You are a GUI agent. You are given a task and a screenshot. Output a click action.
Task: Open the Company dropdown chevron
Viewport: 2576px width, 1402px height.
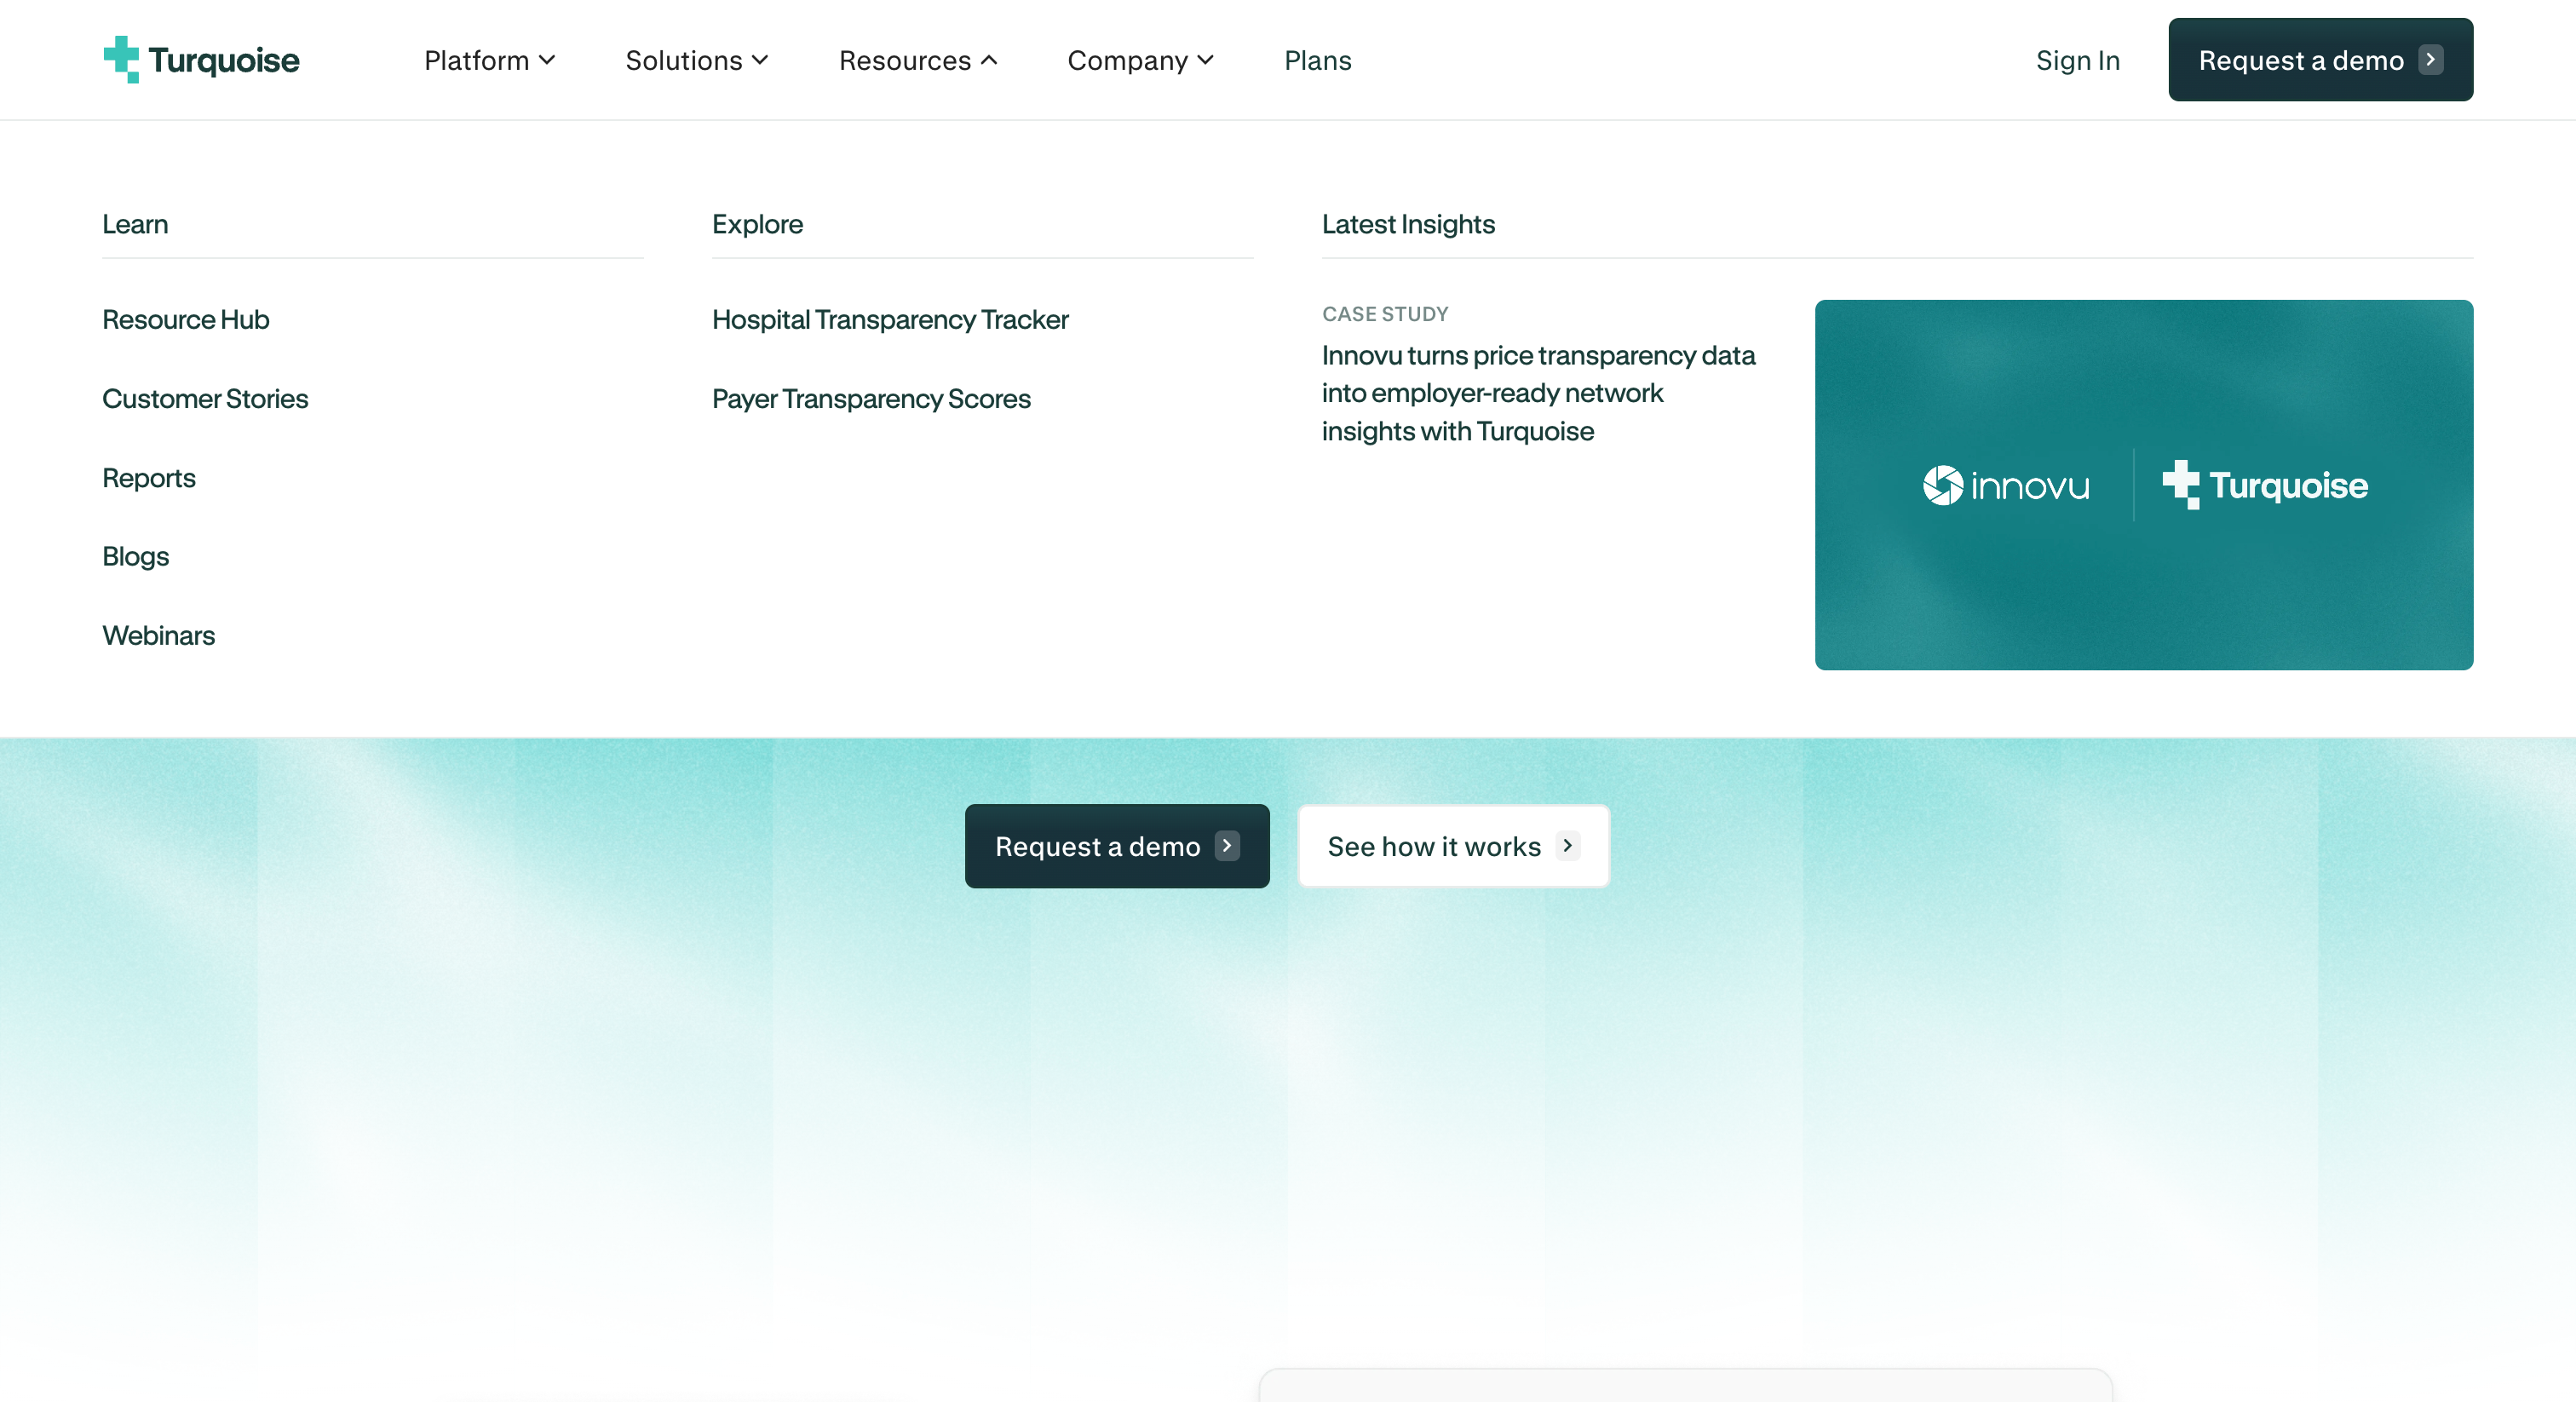pos(1206,60)
